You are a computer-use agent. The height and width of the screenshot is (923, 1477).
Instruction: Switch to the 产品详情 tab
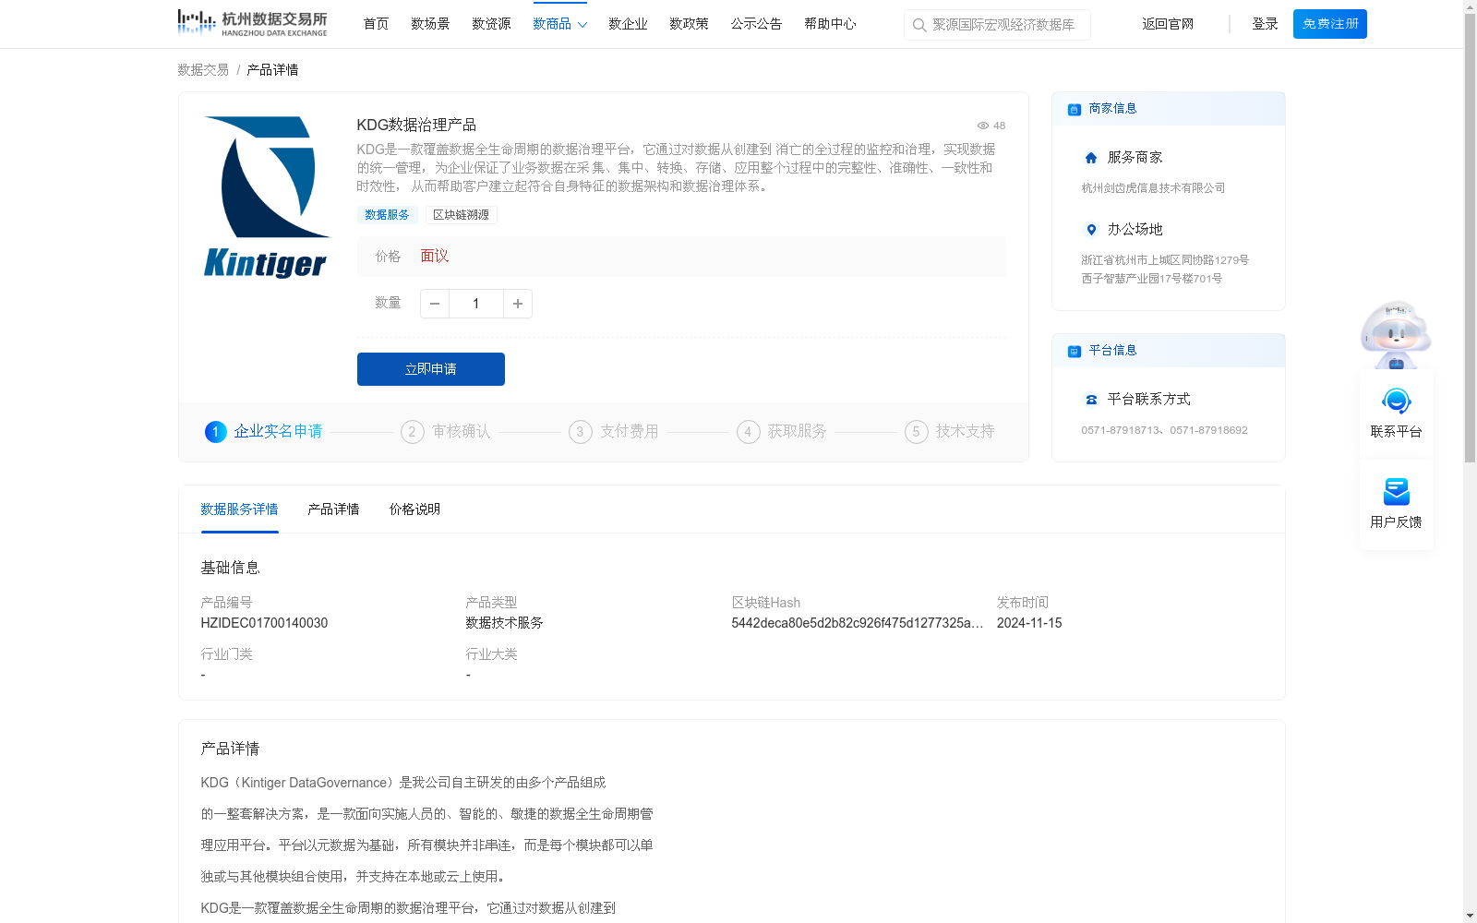(x=333, y=509)
